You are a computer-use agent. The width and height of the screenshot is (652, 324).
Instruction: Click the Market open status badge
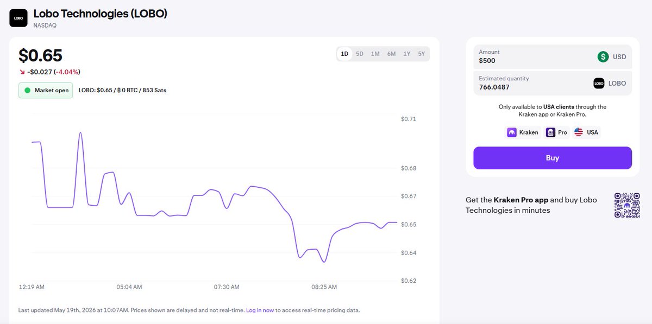coord(46,90)
